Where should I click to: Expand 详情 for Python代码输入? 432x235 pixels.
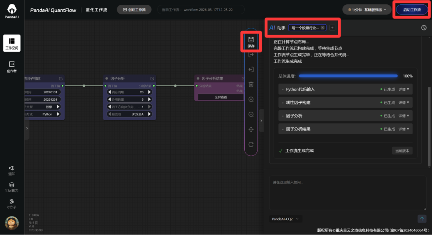coord(403,89)
